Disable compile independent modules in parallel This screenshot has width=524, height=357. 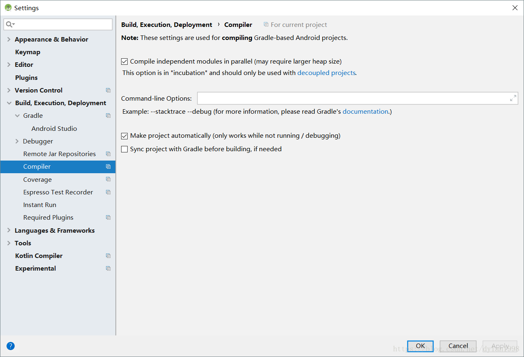[x=124, y=61]
